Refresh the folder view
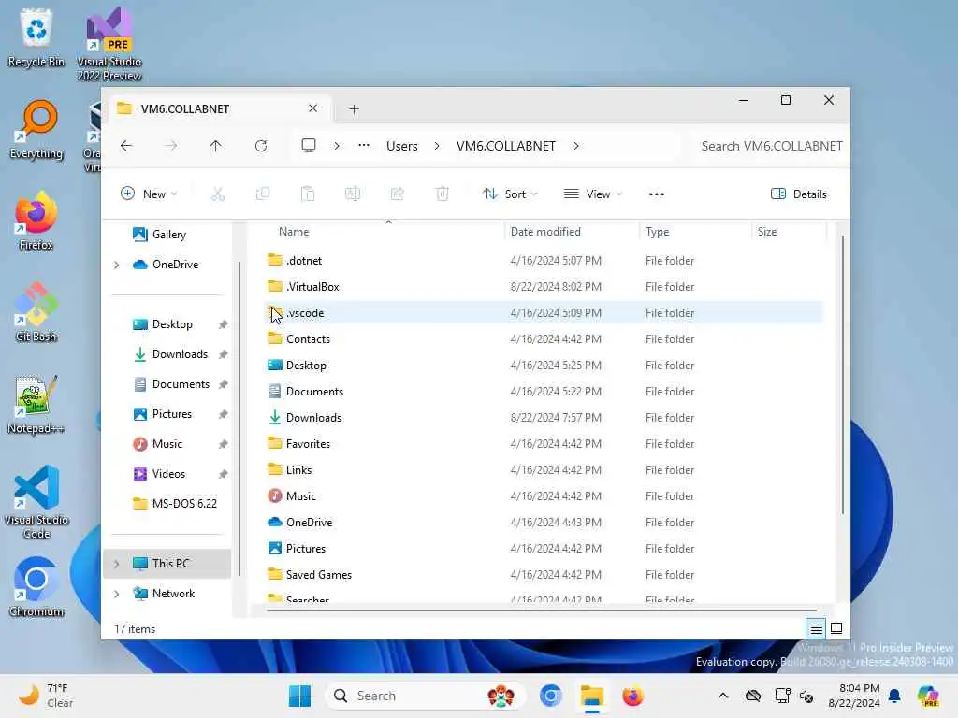 coord(261,146)
